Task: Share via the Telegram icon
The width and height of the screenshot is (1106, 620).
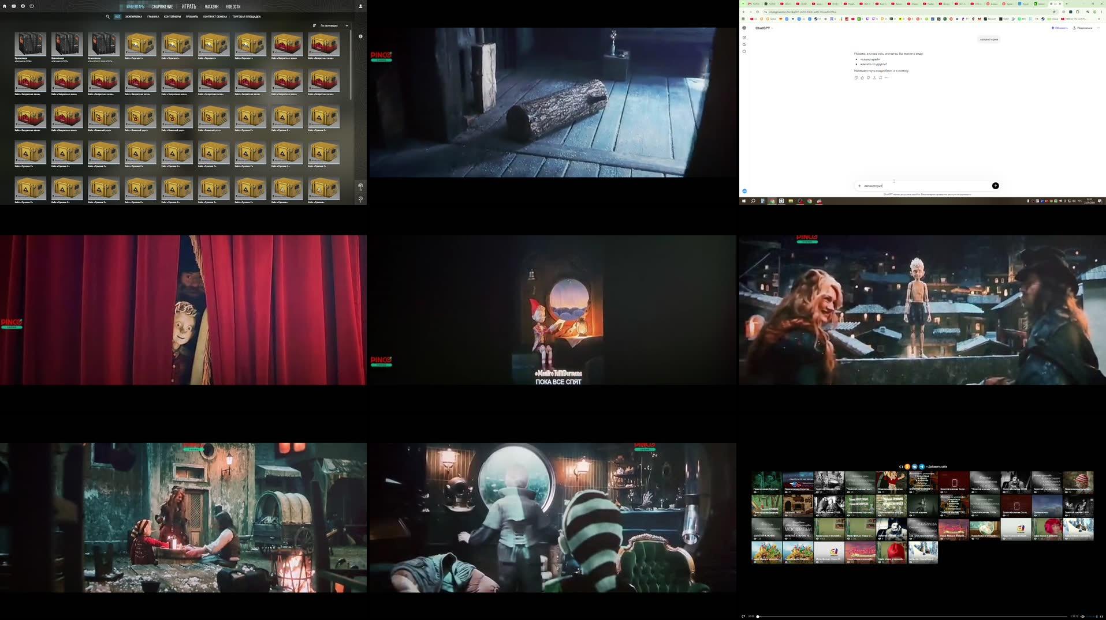Action: (x=922, y=467)
